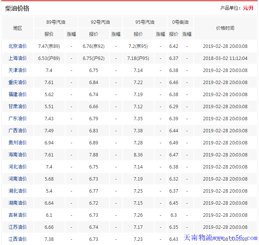Click the 柴油价格 table title
Viewport: 259px width, 245px height.
click(x=17, y=8)
